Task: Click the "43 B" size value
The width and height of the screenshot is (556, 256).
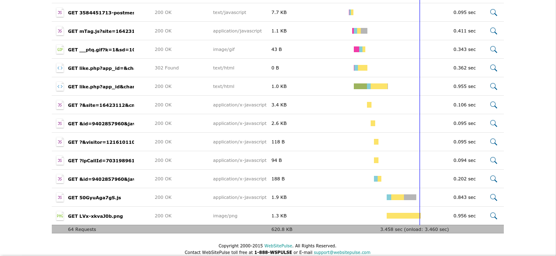Action: 277,49
